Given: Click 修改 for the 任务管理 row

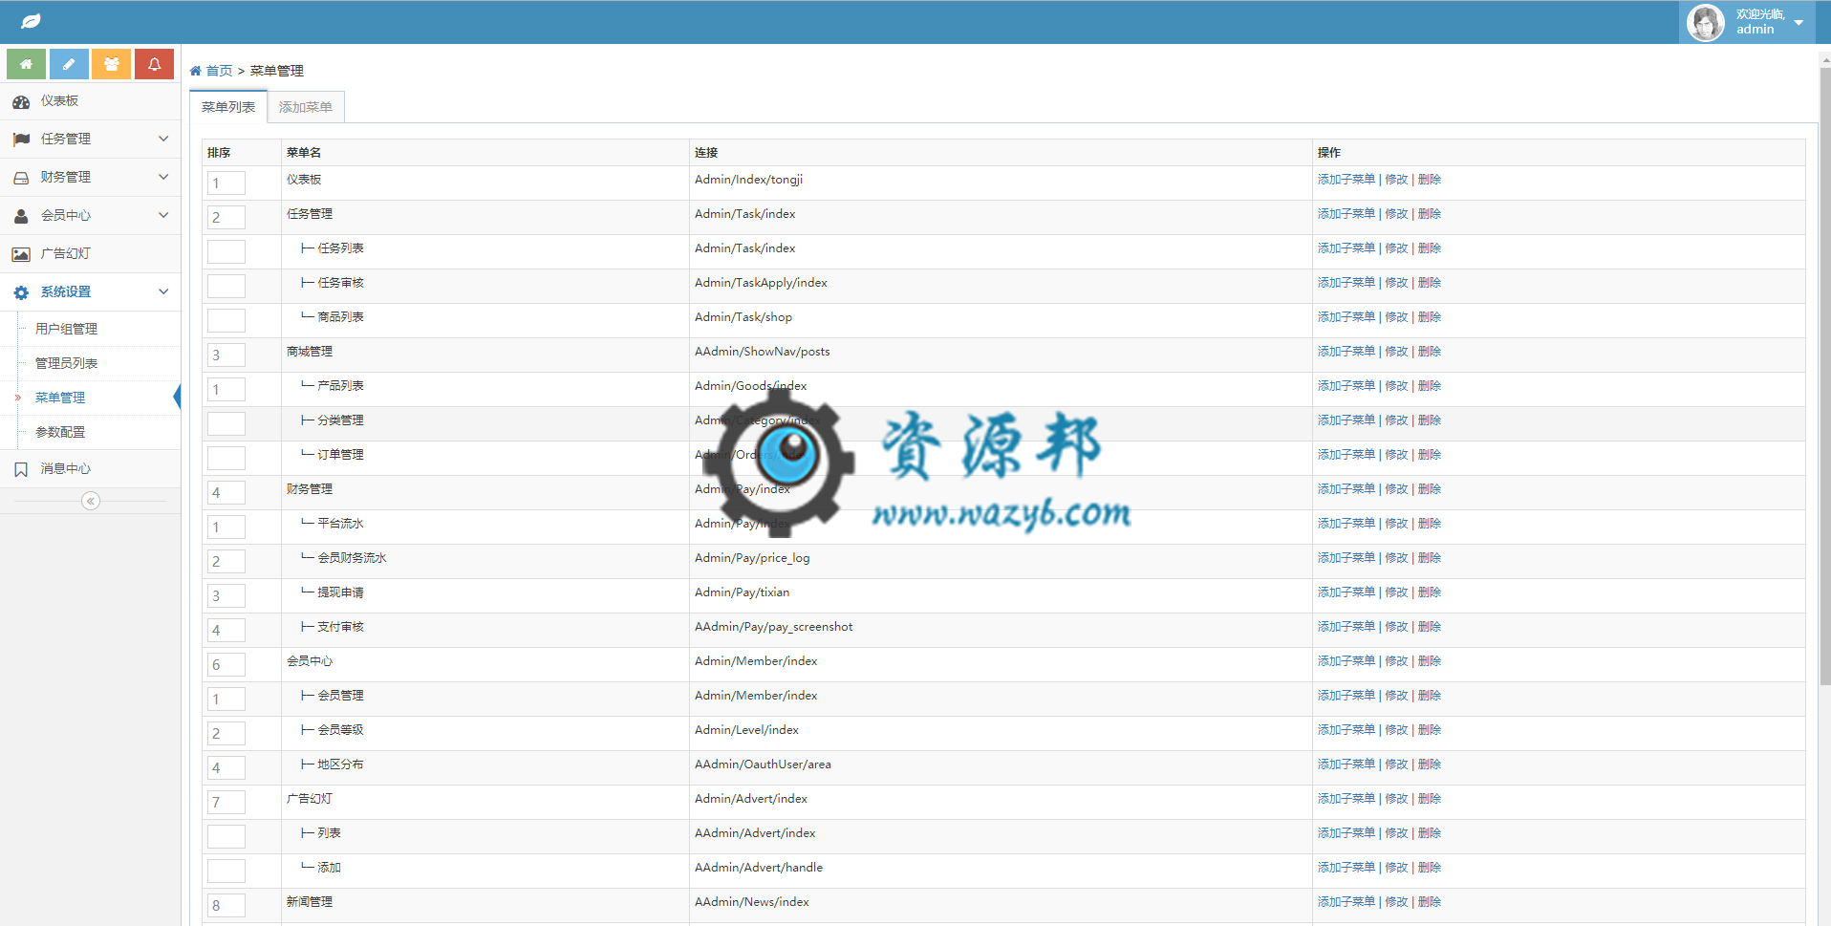Looking at the screenshot, I should pyautogui.click(x=1396, y=214).
